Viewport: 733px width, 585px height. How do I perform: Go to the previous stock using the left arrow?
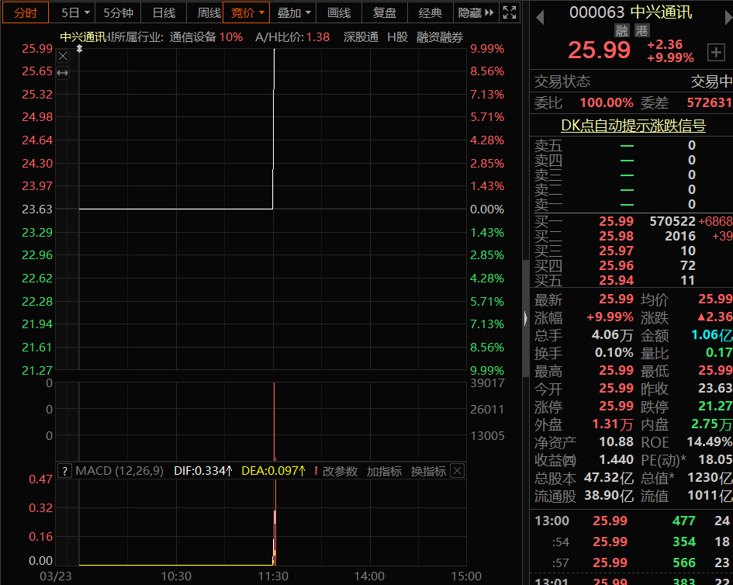[x=540, y=18]
